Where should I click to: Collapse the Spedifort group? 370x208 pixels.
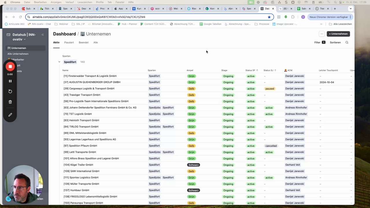[59, 62]
